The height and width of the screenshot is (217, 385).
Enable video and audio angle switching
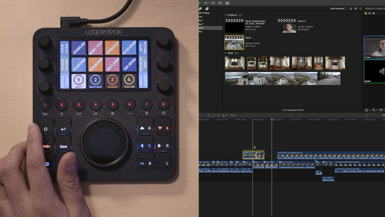(x=366, y=13)
